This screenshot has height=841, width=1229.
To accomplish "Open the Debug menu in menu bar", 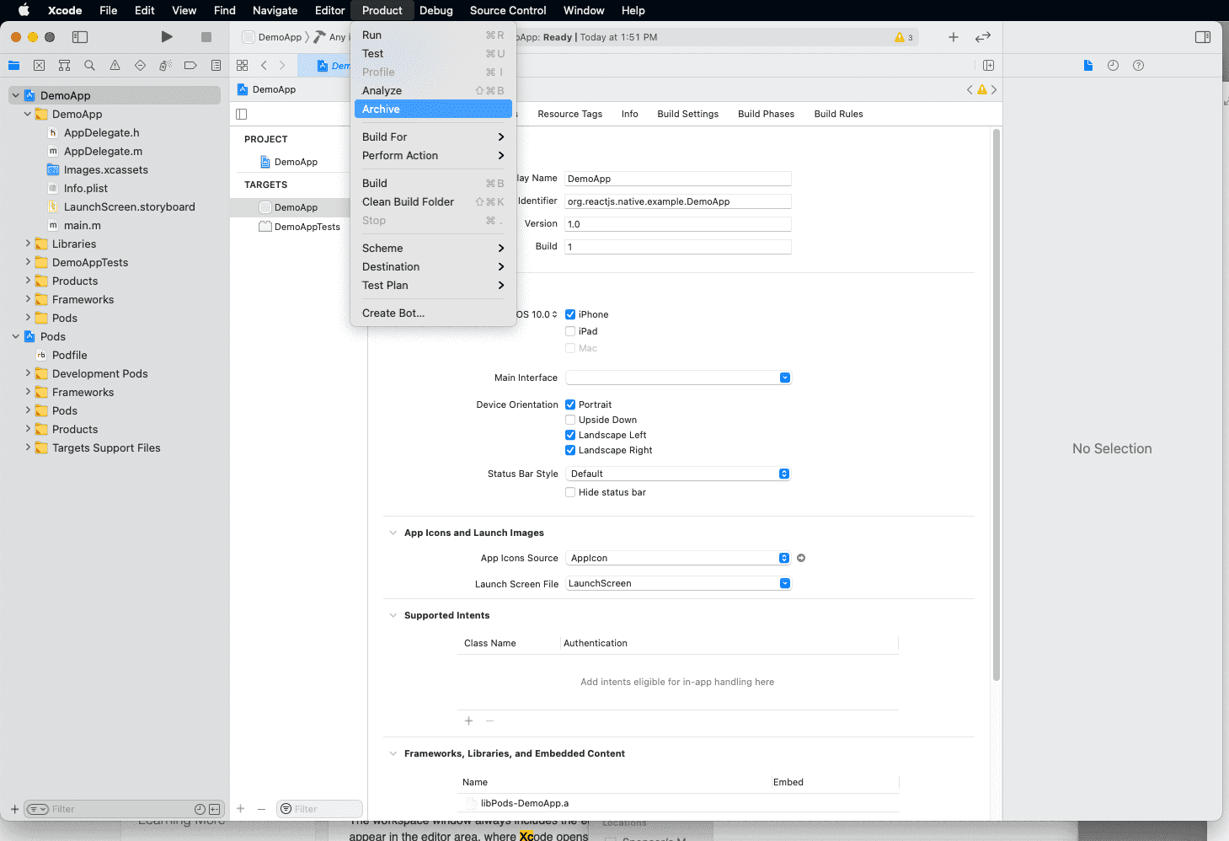I will 436,10.
